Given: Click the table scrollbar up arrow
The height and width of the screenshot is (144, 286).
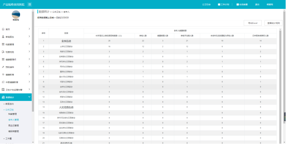Looking at the screenshot, I should (x=280, y=29).
